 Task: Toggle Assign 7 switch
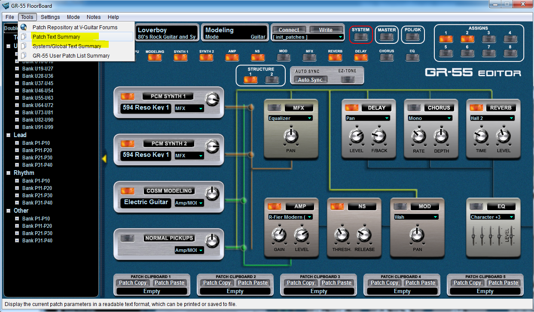[x=488, y=53]
